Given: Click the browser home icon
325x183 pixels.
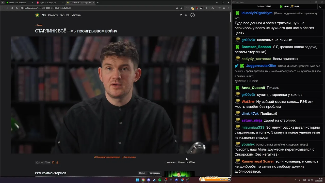Looking at the screenshot, I should (x=17, y=8).
